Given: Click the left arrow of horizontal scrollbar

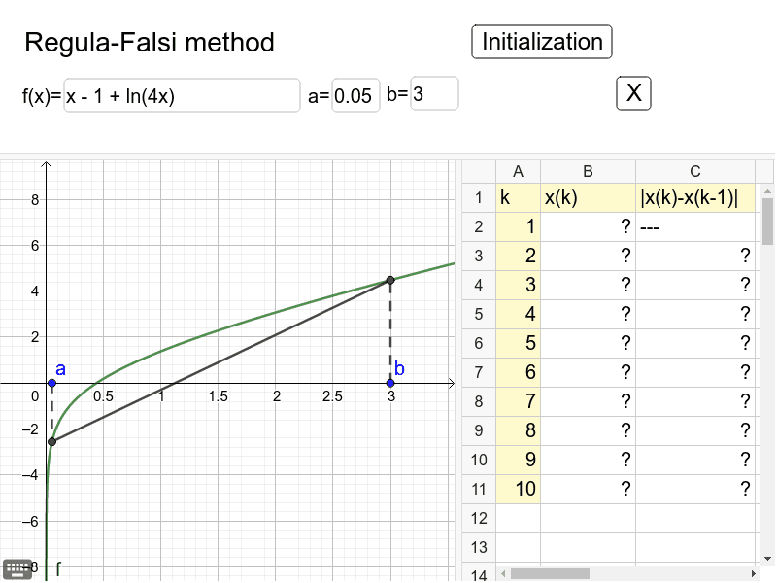Looking at the screenshot, I should (504, 570).
